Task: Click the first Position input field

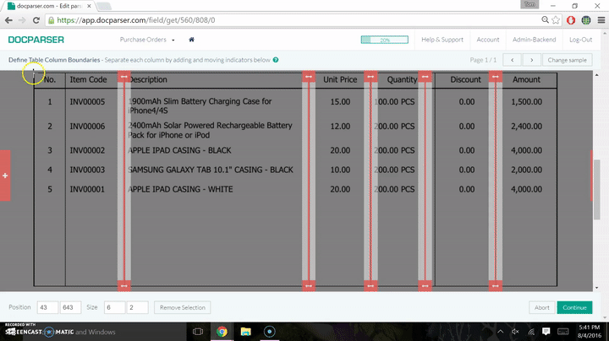Action: (x=47, y=307)
